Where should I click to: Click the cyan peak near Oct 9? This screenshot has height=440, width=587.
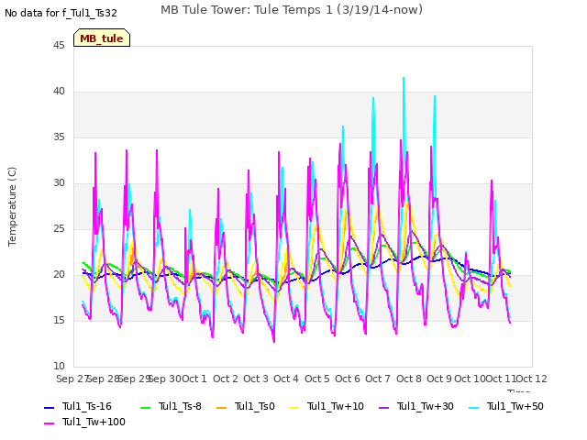click(435, 96)
